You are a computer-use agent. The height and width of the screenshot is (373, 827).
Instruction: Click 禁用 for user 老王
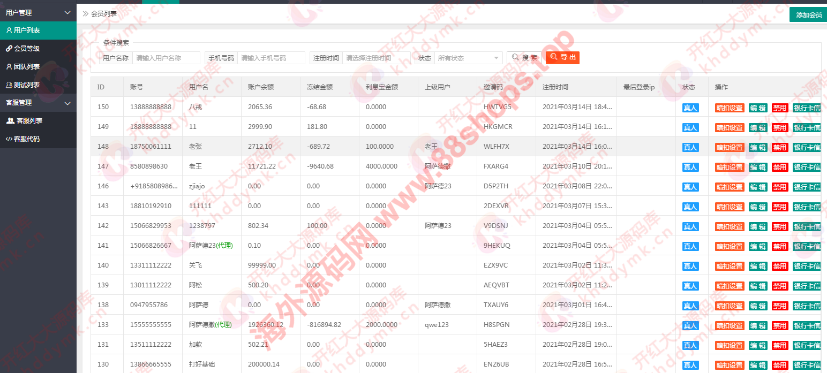click(x=779, y=167)
